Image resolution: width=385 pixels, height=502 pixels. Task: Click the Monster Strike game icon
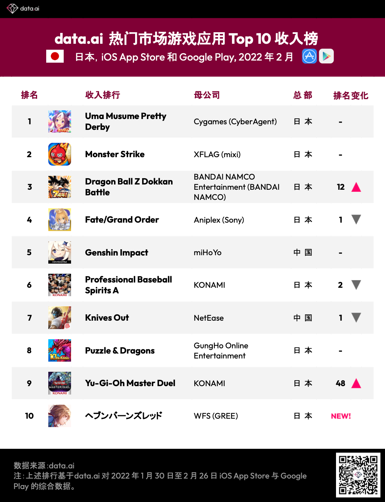click(x=59, y=154)
